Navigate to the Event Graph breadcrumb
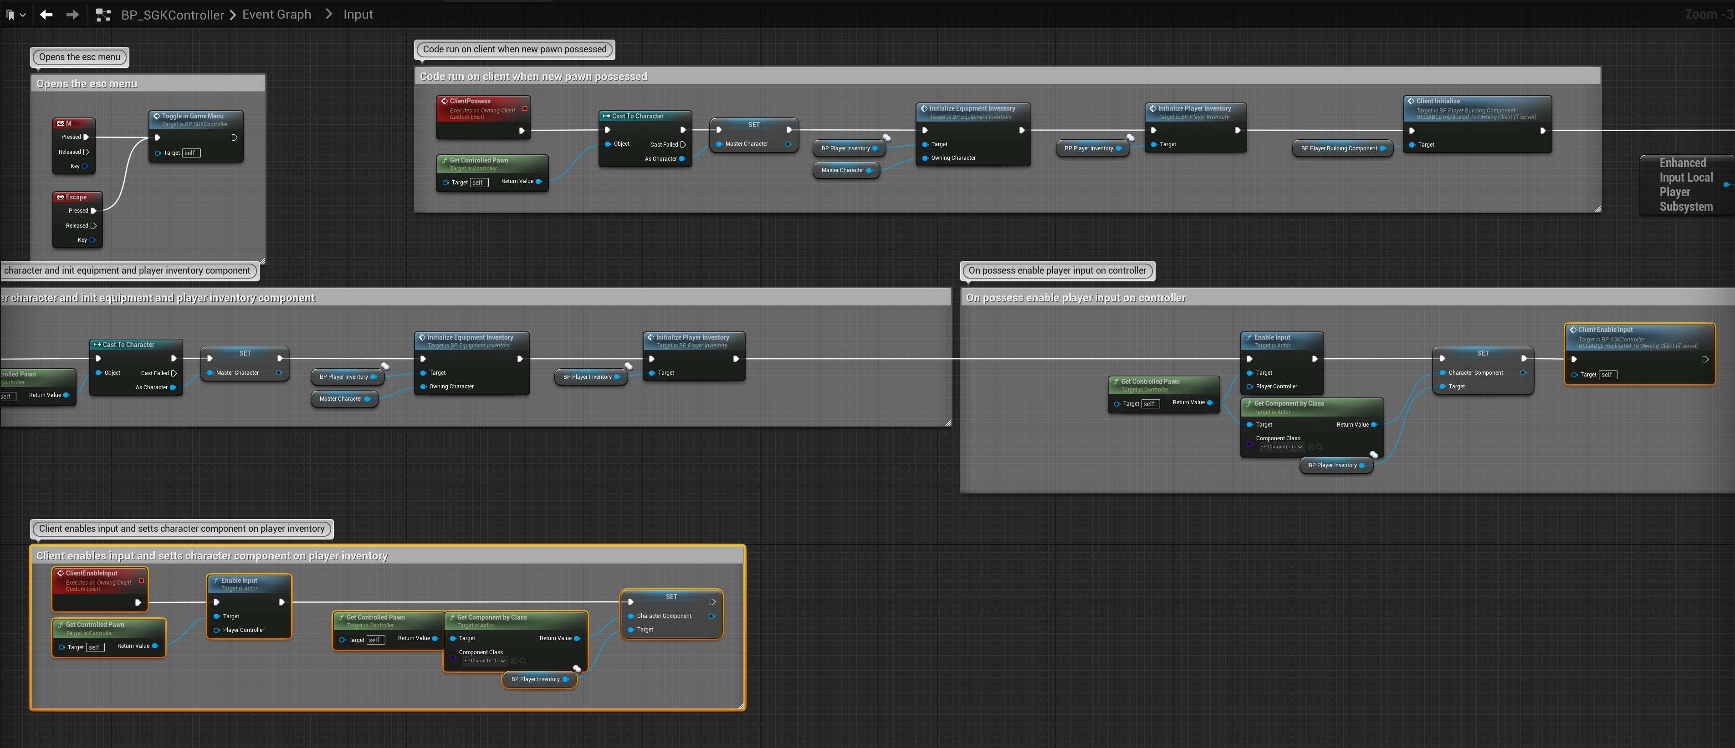 (276, 14)
